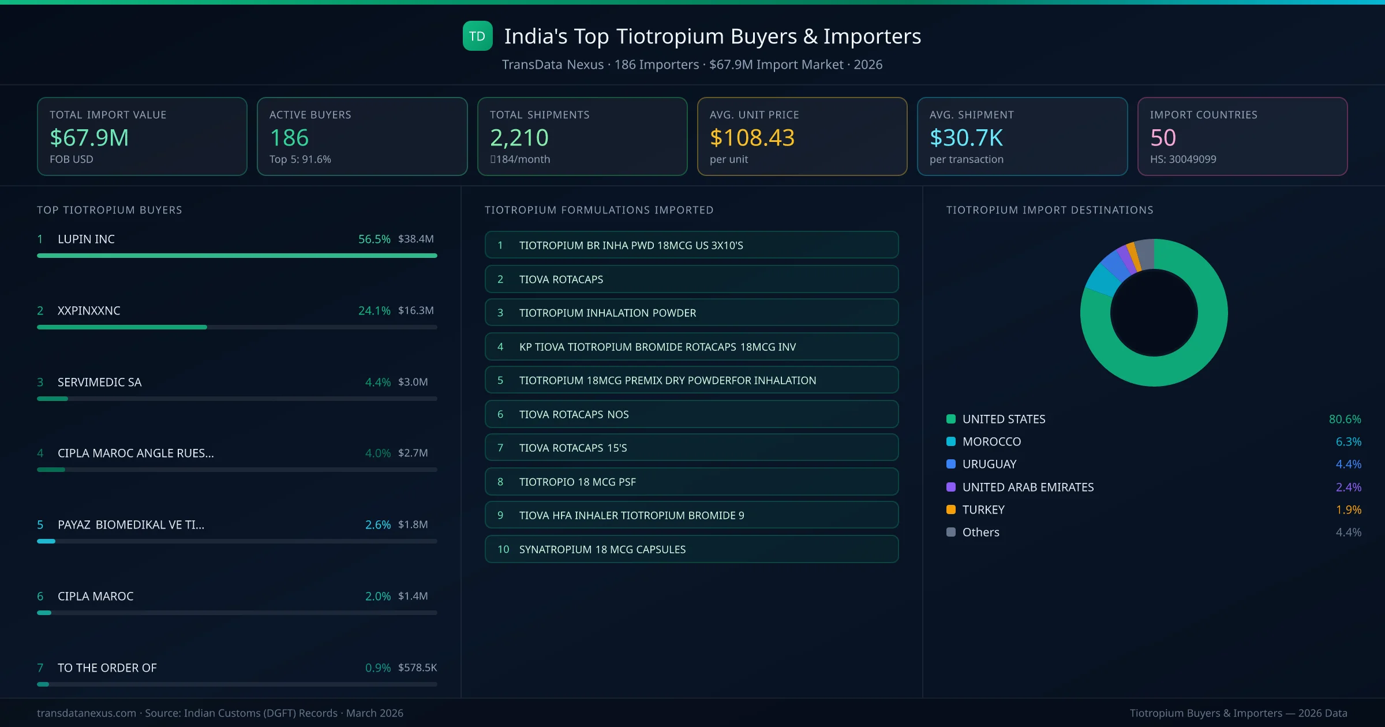This screenshot has width=1385, height=727.
Task: Click the Avg. Shipment card
Action: [x=1022, y=136]
